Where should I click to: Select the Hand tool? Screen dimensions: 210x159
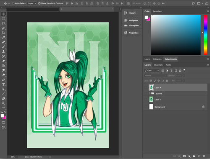(3, 98)
